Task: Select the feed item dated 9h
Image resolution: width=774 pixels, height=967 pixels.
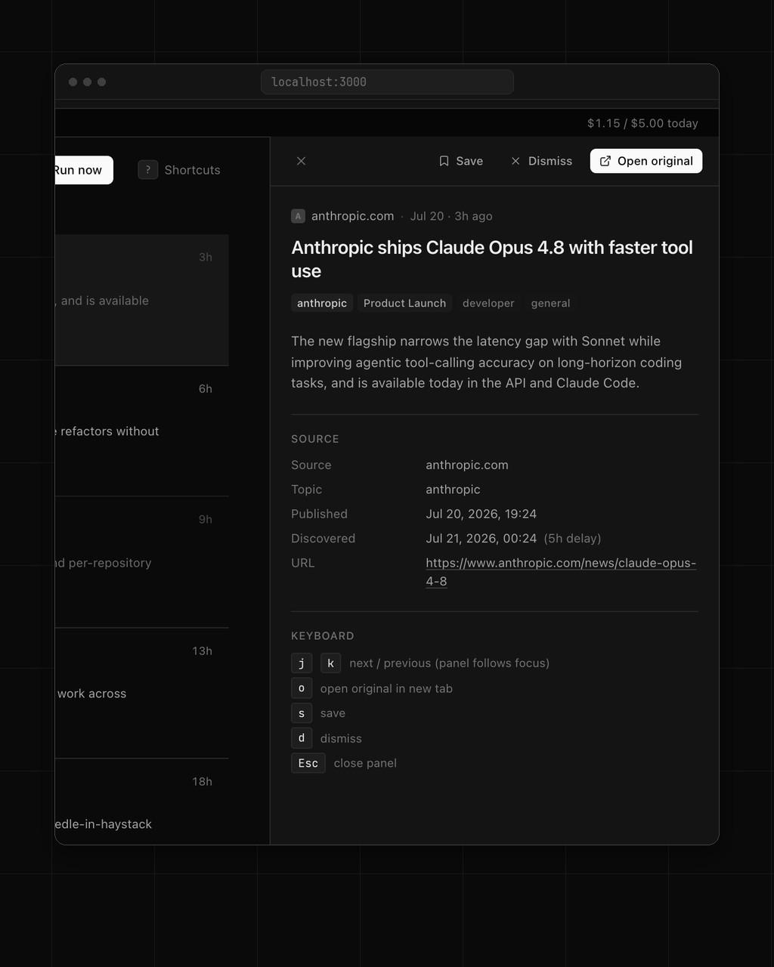Action: [141, 562]
